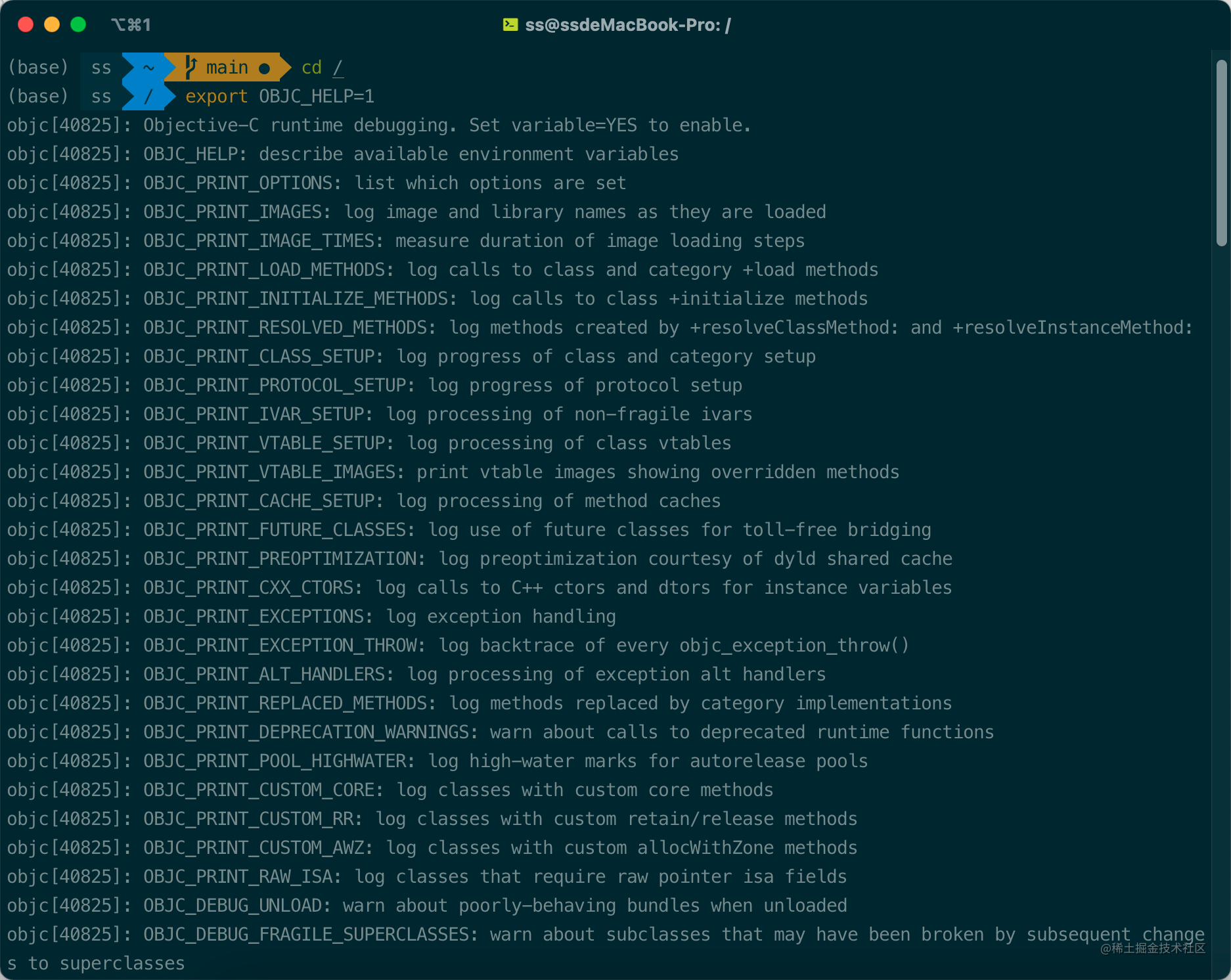Click the 'OBJC_DEBUG_UNLOAD:' variable name
The width and height of the screenshot is (1231, 980).
(237, 906)
